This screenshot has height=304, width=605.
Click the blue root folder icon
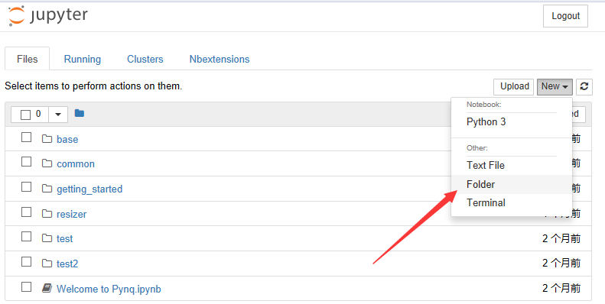[x=80, y=113]
